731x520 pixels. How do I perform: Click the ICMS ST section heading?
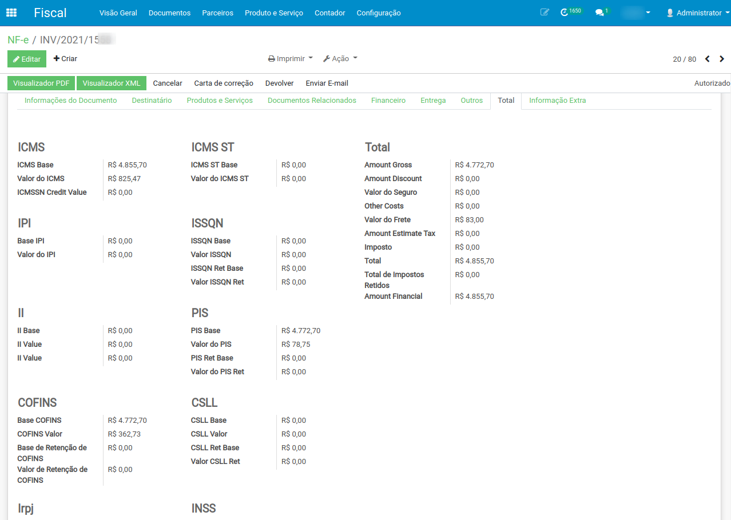click(x=213, y=147)
